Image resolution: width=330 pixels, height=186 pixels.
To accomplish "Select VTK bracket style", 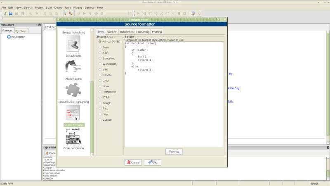I will click(104, 69).
